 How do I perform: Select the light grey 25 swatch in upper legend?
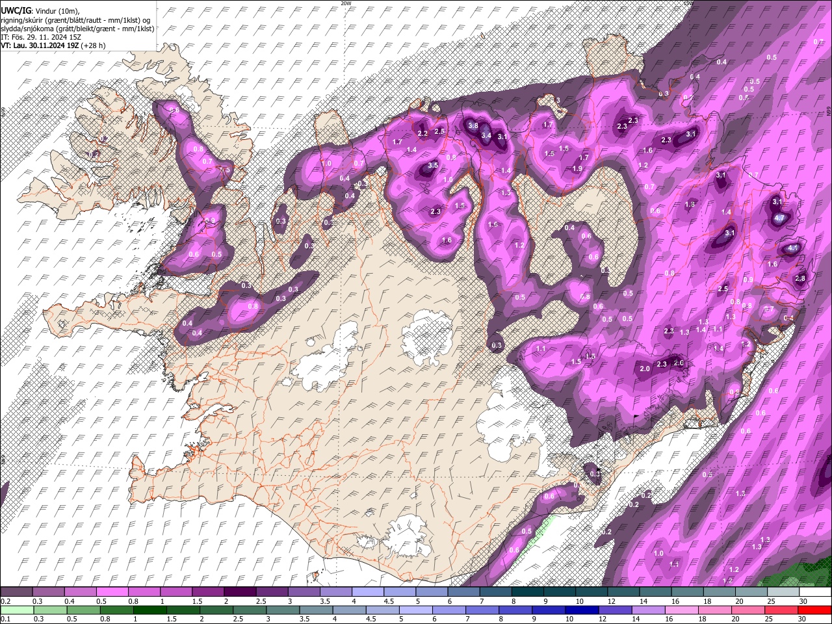783,592
